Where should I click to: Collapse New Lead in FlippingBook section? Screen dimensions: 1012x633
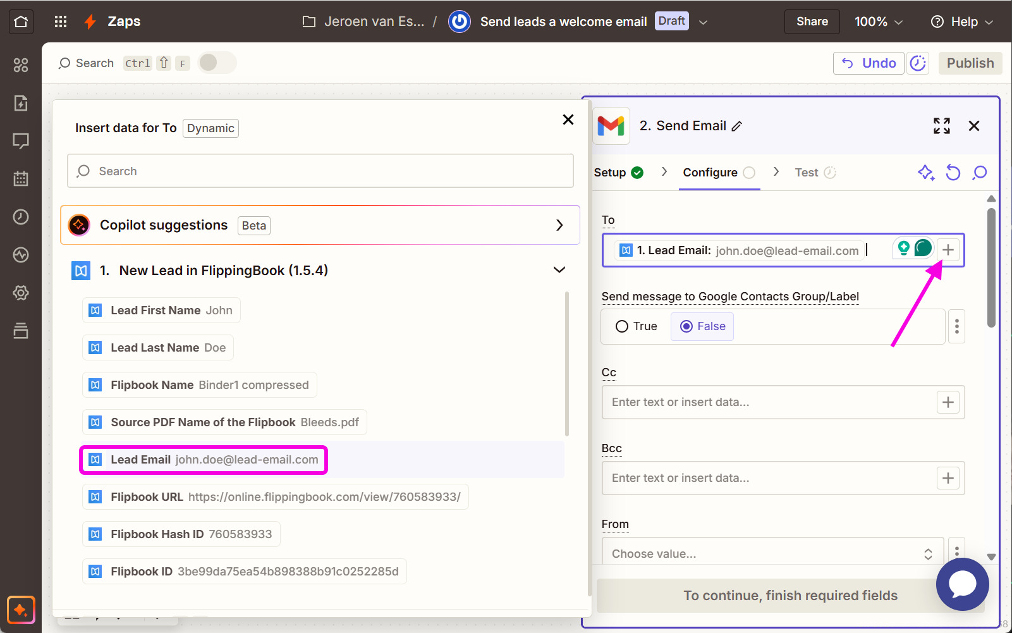559,270
